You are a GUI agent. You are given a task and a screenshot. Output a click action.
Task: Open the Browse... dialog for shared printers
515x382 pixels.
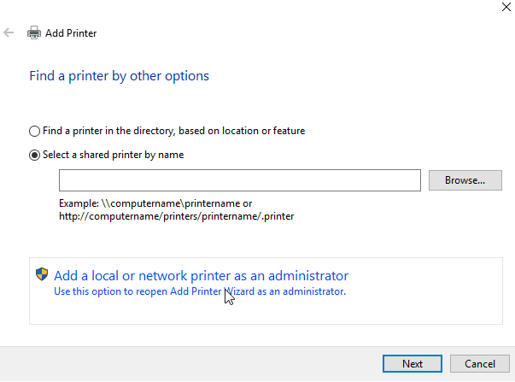(465, 180)
